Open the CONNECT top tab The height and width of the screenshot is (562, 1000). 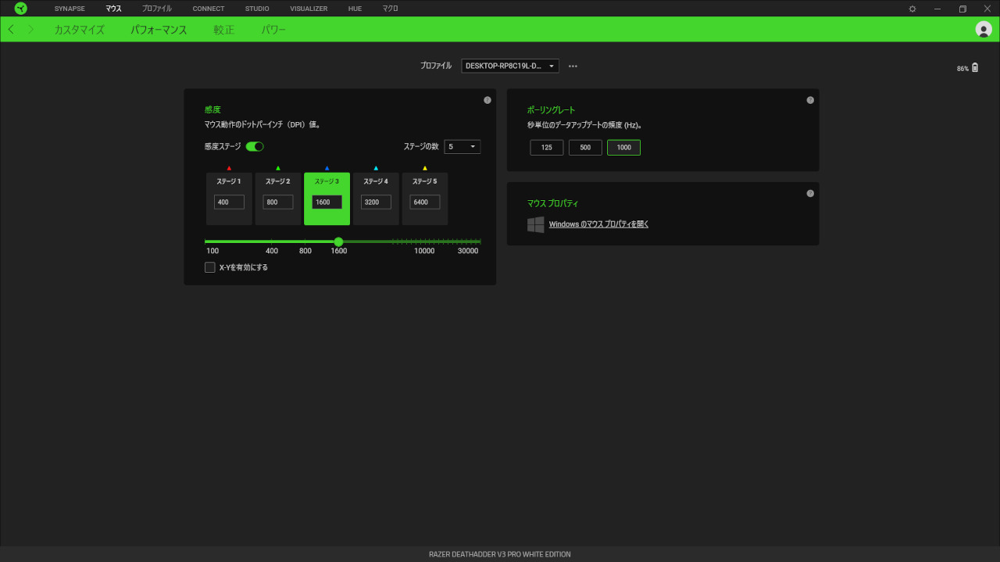tap(209, 9)
